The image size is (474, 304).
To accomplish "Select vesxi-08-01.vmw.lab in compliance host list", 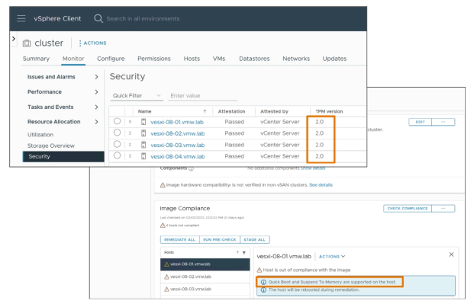I will (205, 264).
